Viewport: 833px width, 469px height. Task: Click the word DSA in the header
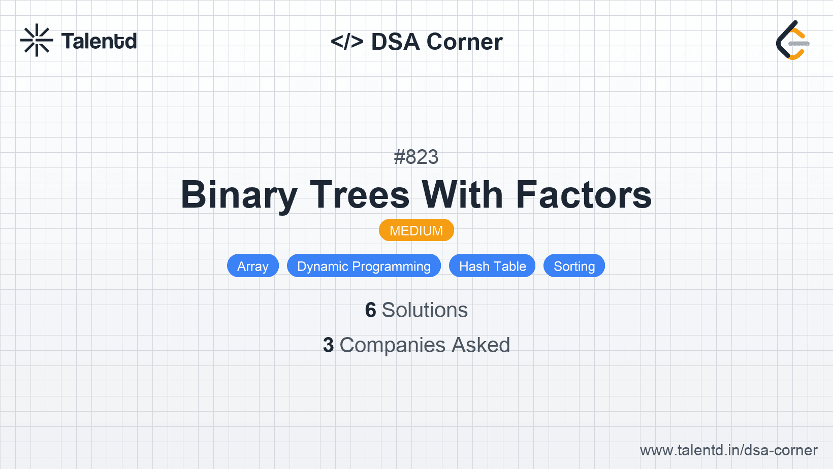[395, 42]
